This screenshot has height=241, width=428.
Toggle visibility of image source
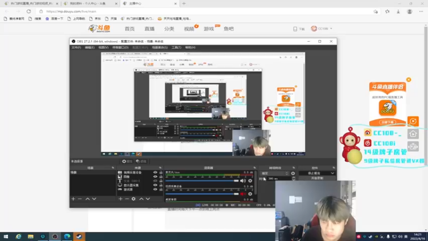(155, 177)
